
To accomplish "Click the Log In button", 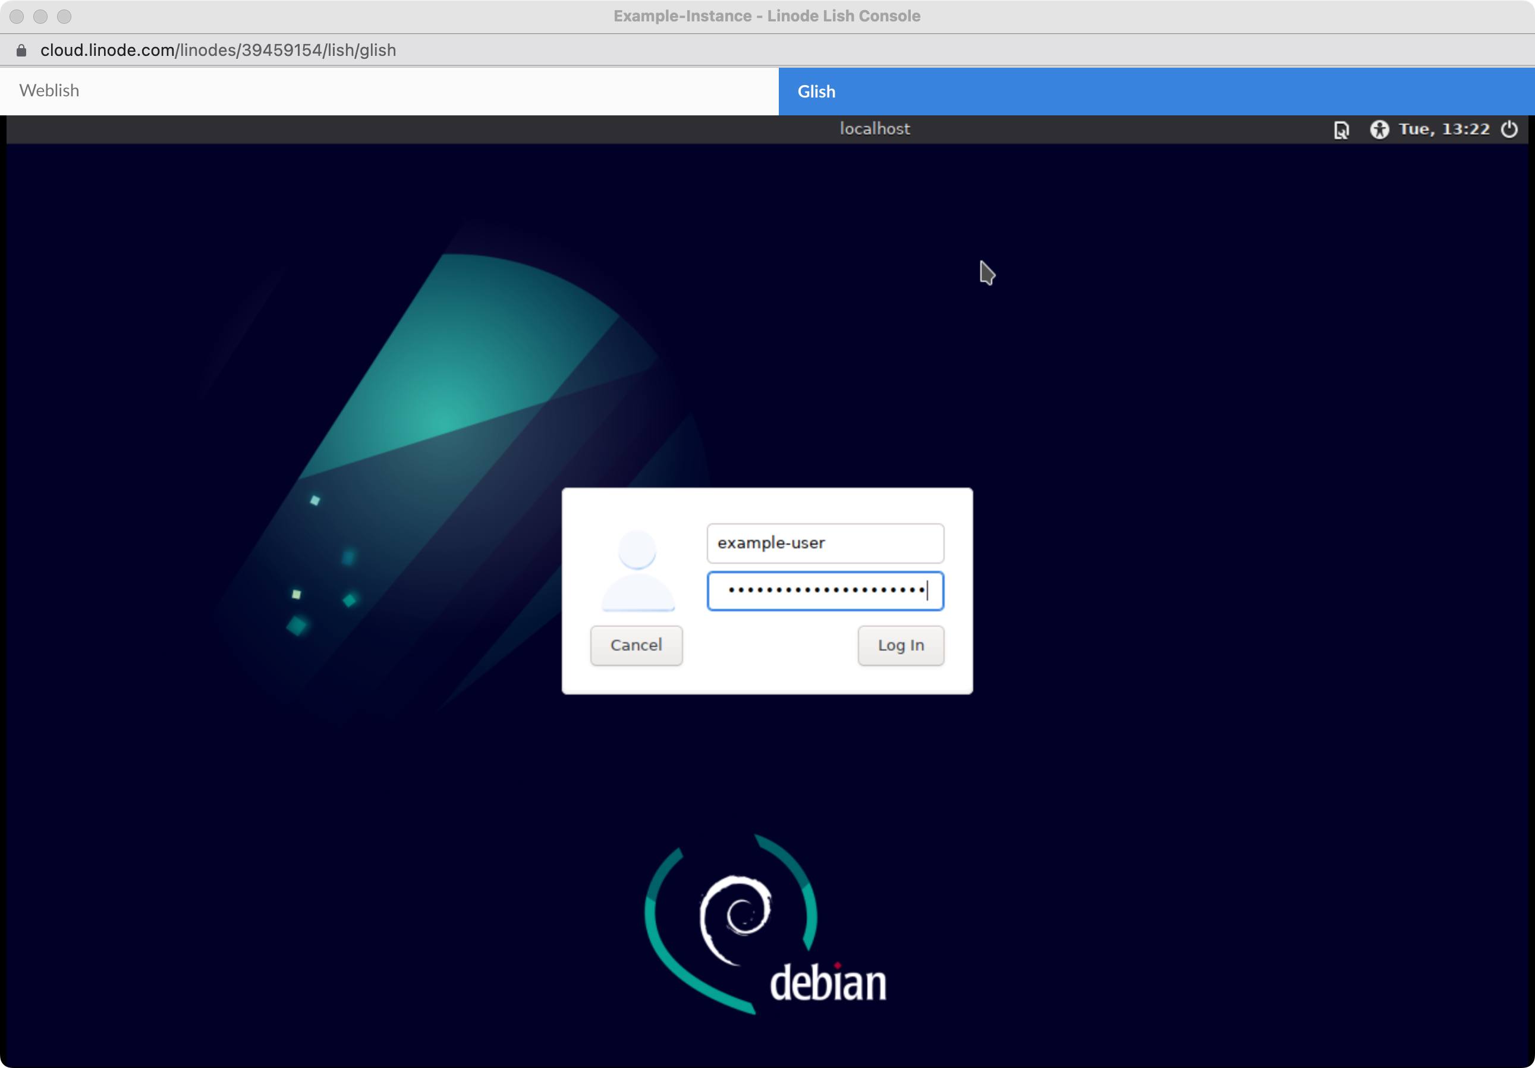I will (x=901, y=645).
